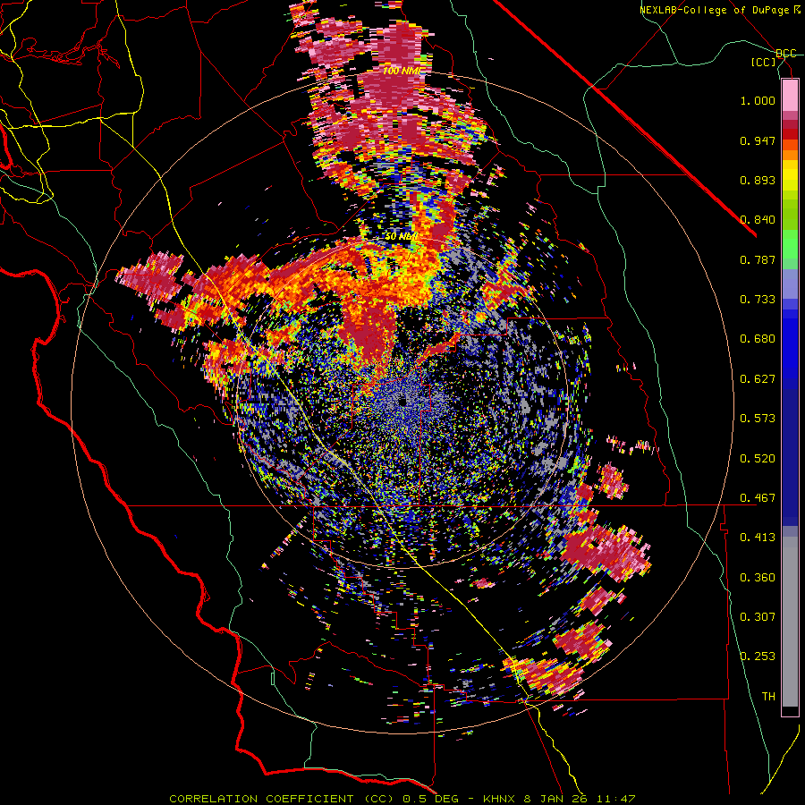Click the 0.893 legend value
Screen dimensions: 805x805
pyautogui.click(x=758, y=180)
